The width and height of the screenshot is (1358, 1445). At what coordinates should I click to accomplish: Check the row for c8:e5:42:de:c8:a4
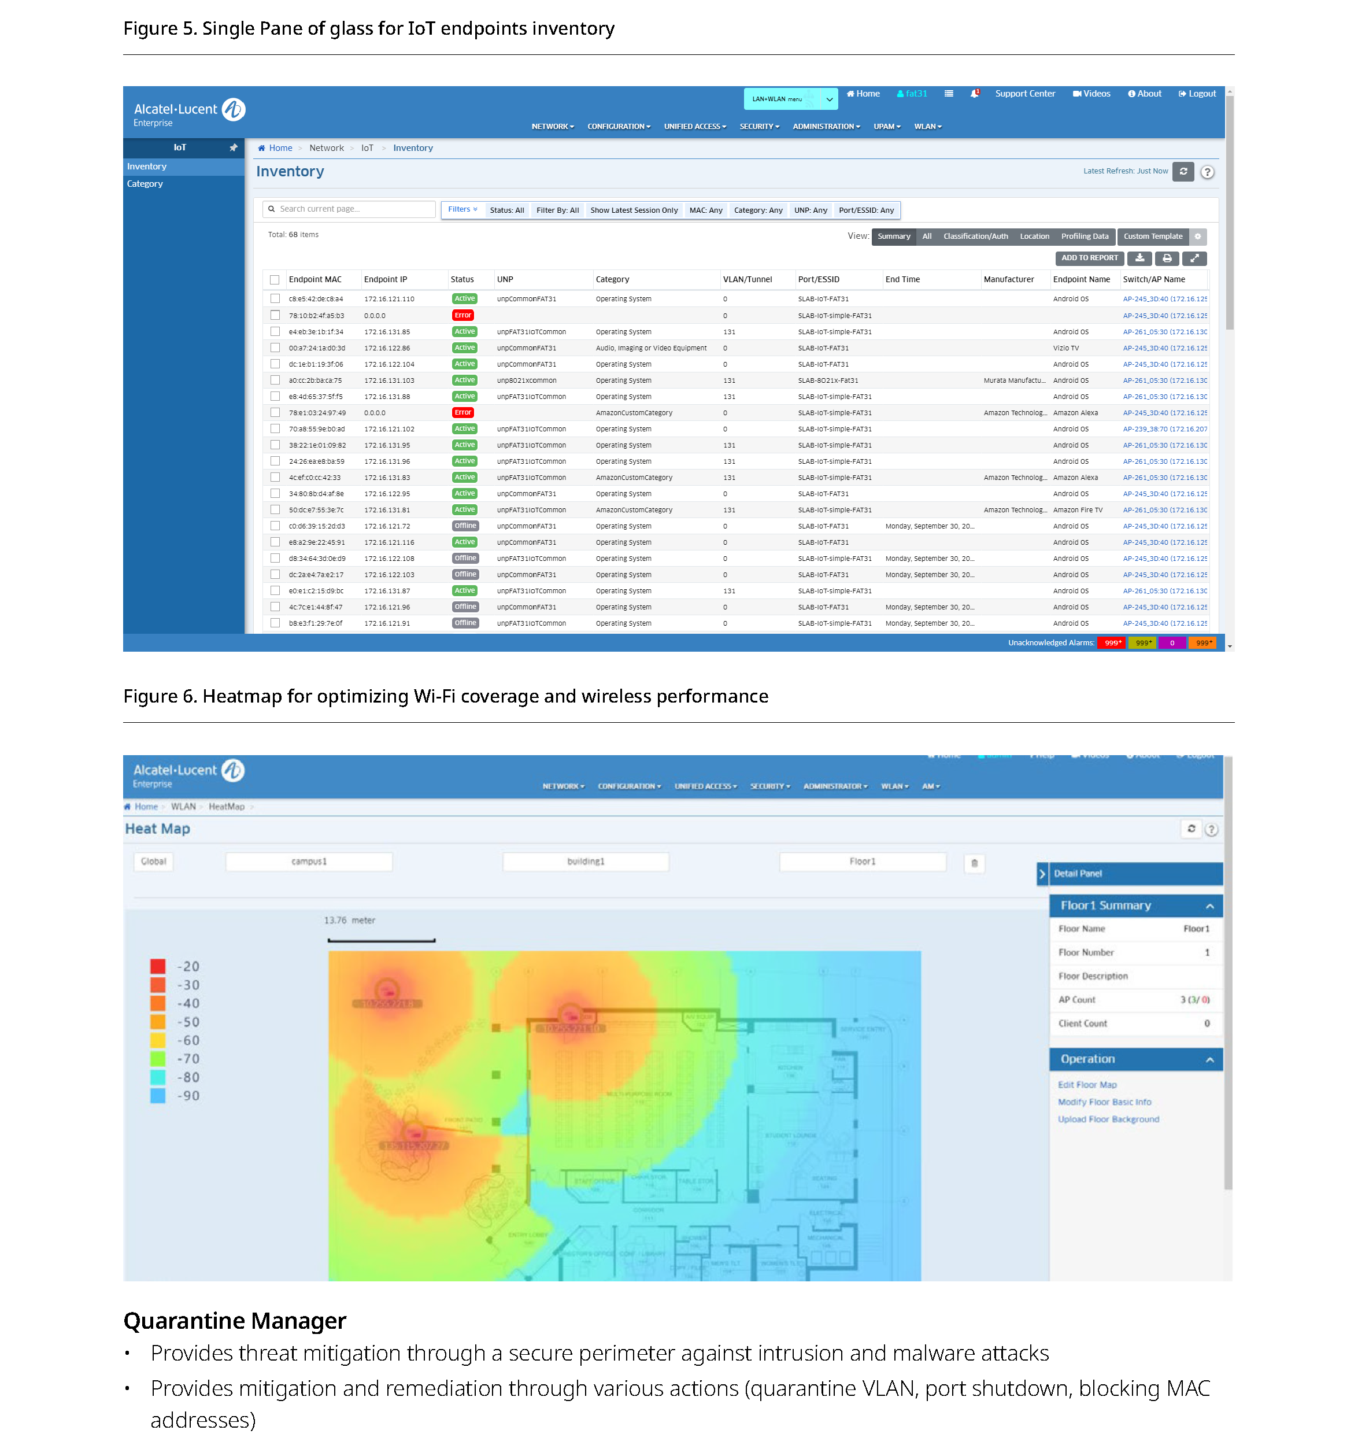(275, 299)
